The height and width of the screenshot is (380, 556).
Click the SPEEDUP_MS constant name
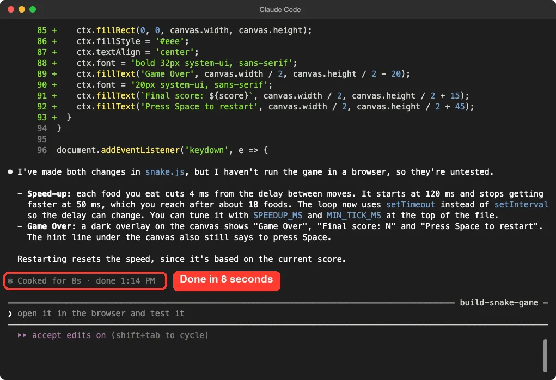coord(278,216)
